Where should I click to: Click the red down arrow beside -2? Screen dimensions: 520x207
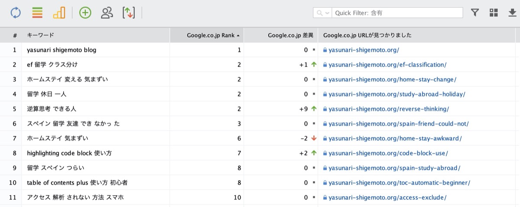314,138
